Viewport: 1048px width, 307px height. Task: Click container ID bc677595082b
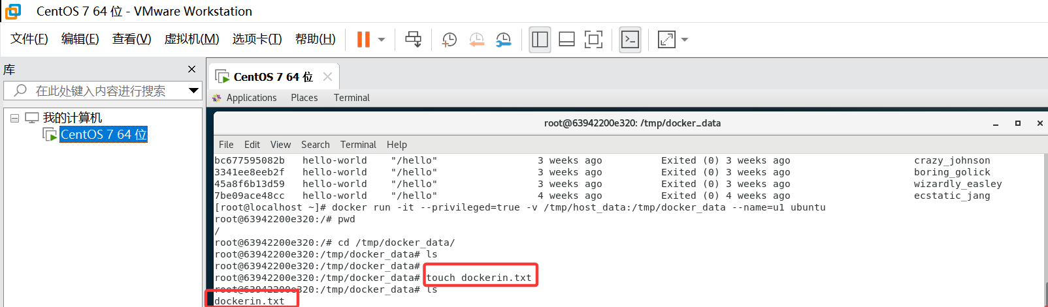pos(250,160)
